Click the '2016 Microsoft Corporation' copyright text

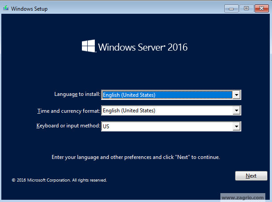(x=59, y=180)
